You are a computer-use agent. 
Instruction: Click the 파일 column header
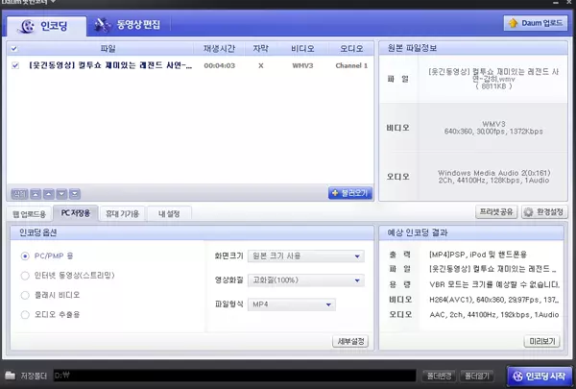click(x=108, y=49)
